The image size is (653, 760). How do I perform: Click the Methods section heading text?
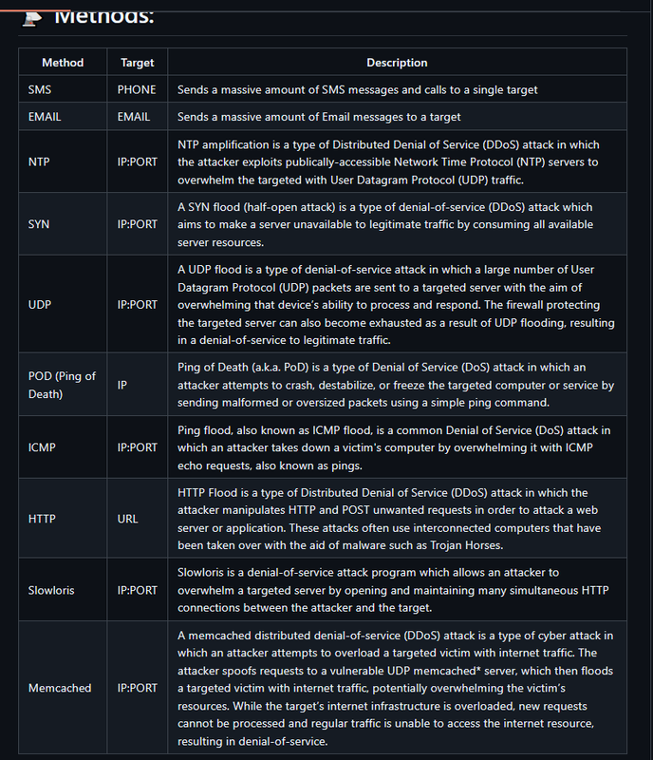pos(103,17)
